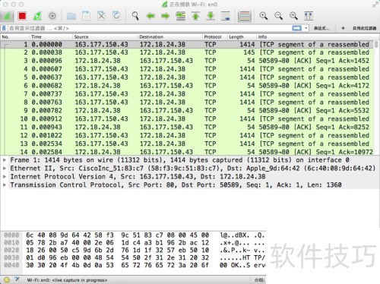Select packet 2 with length 145
Image resolution: width=380 pixels, height=284 pixels.
tap(187, 52)
